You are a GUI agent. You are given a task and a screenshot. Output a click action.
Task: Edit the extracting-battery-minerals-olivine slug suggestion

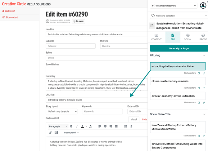[x=204, y=73]
